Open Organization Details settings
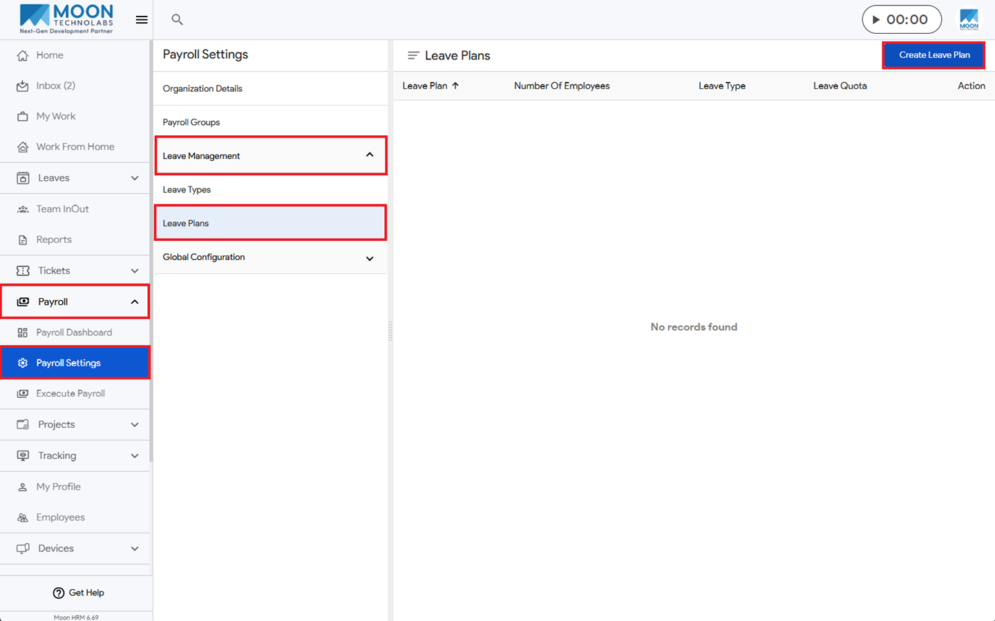This screenshot has width=995, height=621. click(x=271, y=88)
